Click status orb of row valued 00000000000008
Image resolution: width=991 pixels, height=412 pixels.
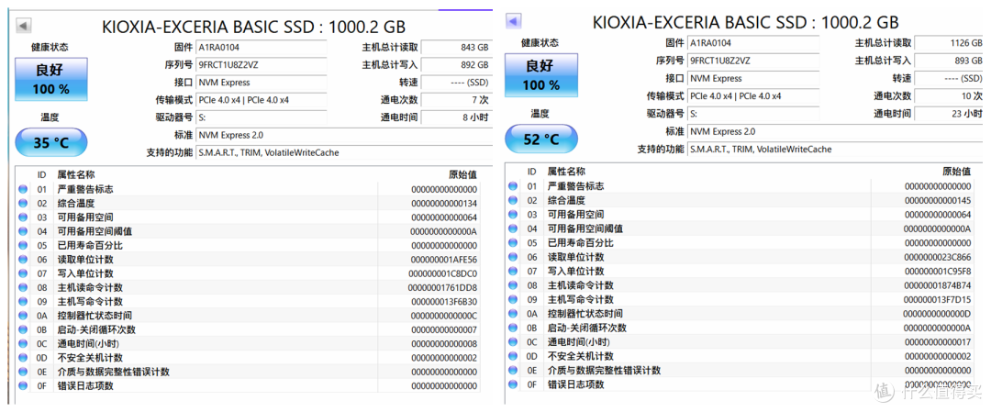tap(23, 344)
